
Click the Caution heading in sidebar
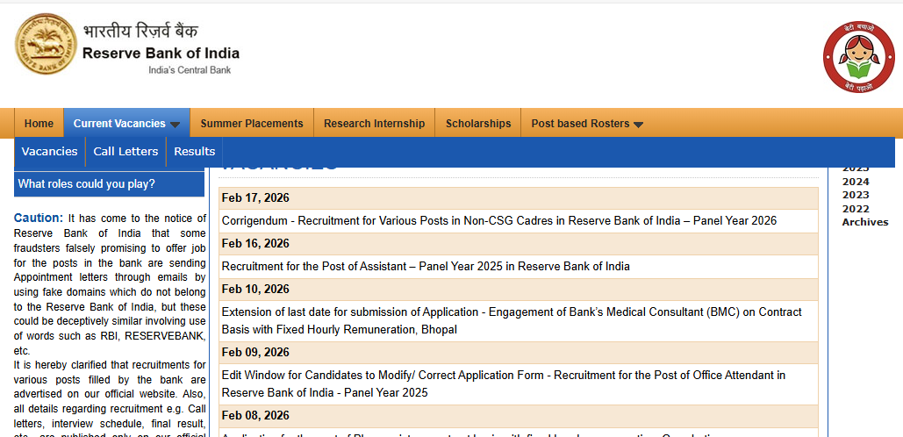(x=39, y=218)
